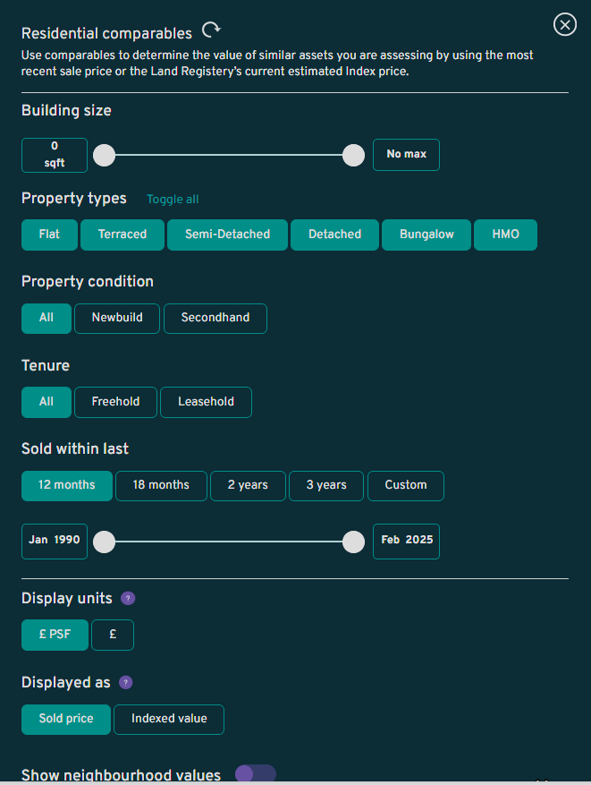Pick the Custom sold within option

pyautogui.click(x=406, y=486)
